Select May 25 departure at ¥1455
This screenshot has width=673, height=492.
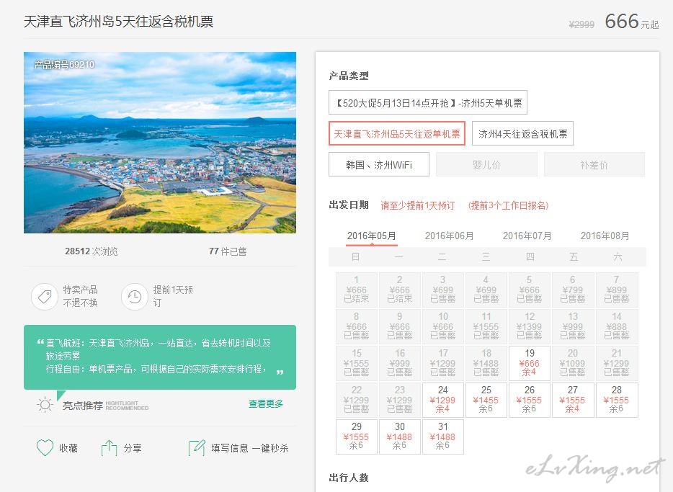click(486, 400)
